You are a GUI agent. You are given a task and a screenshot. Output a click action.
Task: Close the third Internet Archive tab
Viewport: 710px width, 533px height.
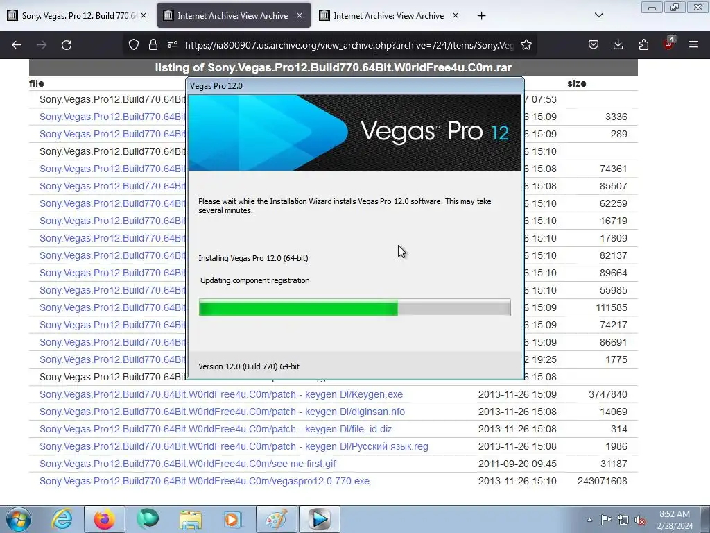(456, 15)
